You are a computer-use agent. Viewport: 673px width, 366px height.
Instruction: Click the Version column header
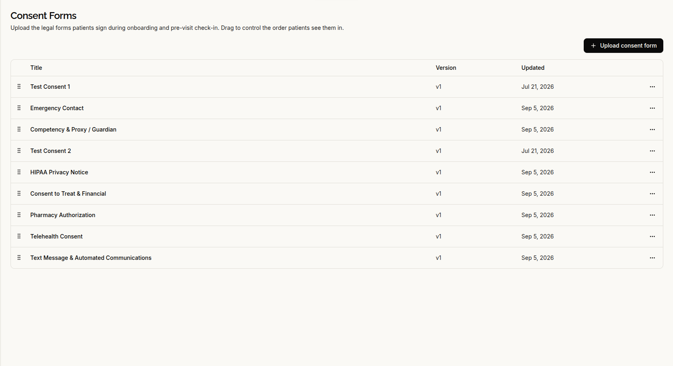pyautogui.click(x=446, y=68)
